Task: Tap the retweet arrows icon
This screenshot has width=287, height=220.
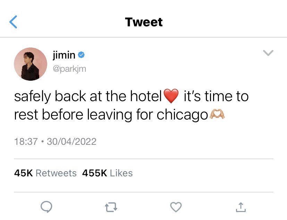Action: coord(111,207)
